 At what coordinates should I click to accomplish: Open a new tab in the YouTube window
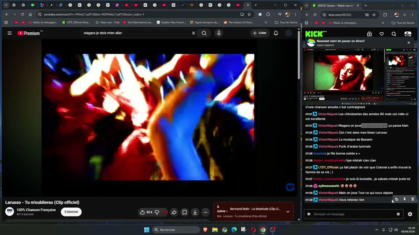(256, 5)
